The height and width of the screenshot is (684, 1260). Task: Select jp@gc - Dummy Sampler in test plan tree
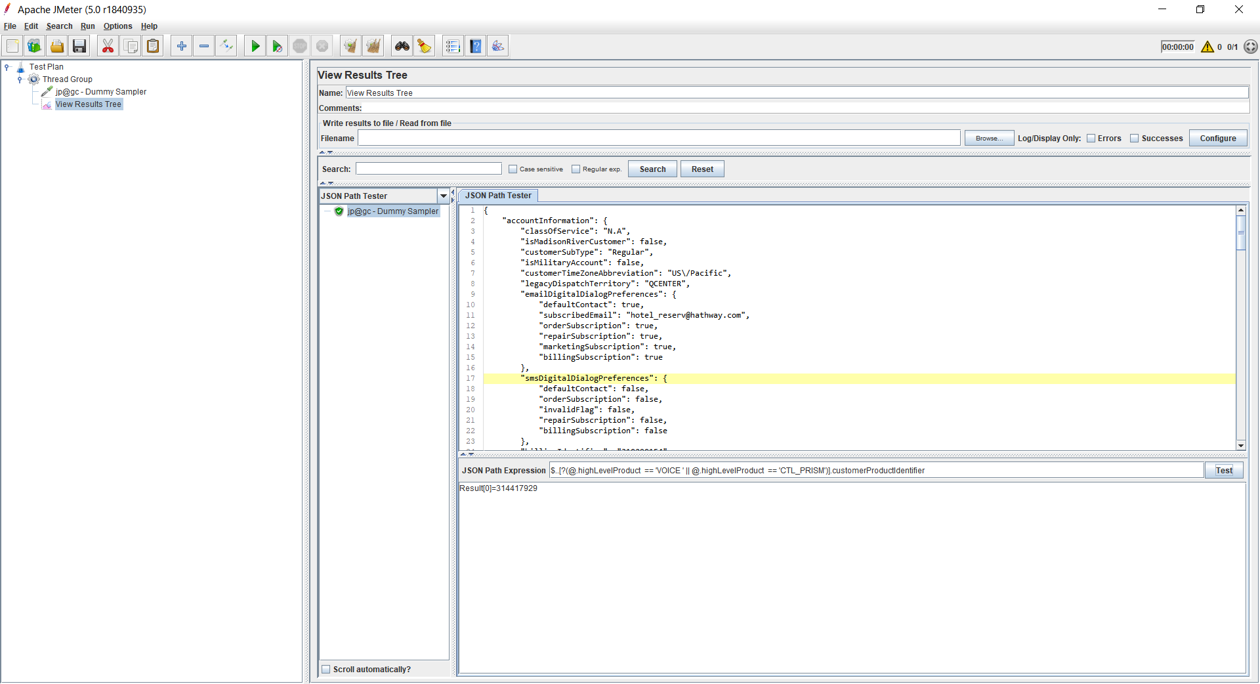(x=100, y=92)
